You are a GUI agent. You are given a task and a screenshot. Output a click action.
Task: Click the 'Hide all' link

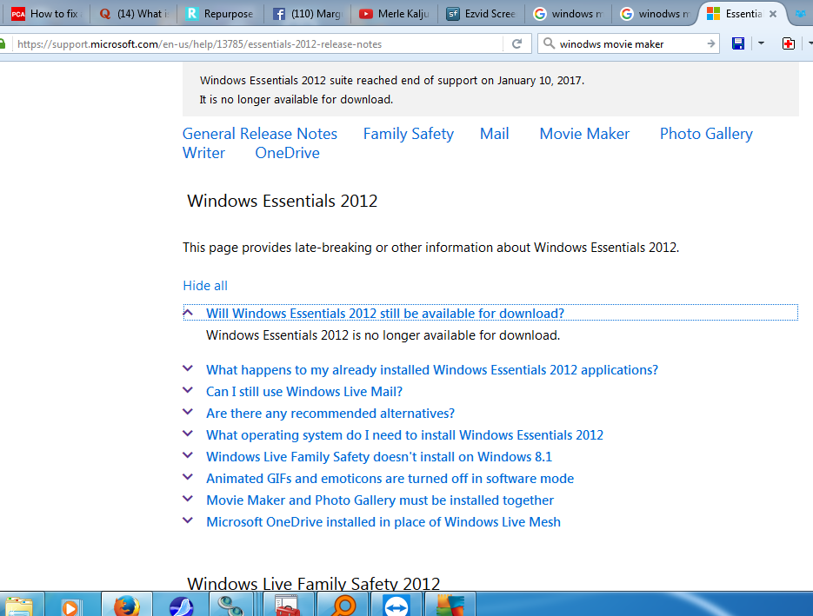[x=205, y=286]
